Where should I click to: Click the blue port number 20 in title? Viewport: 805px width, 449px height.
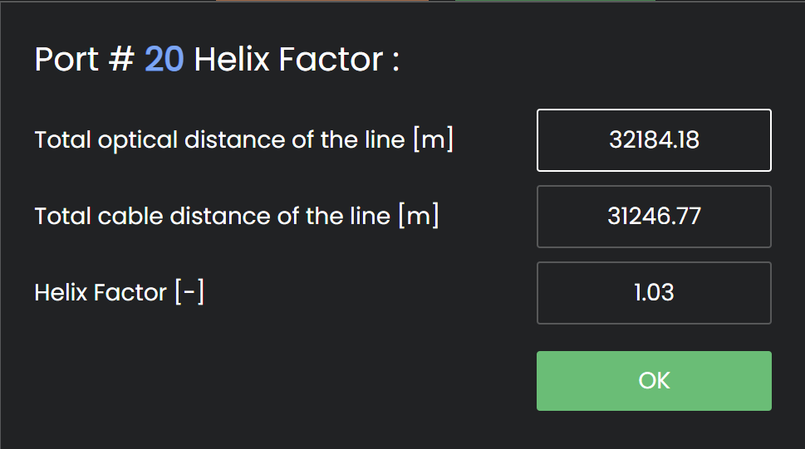click(164, 60)
